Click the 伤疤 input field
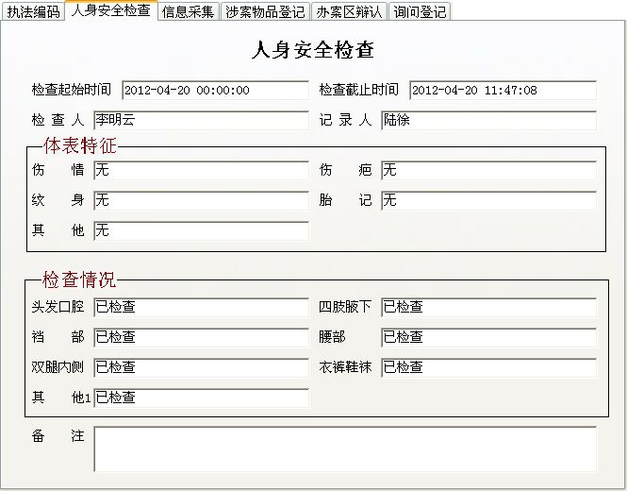 pyautogui.click(x=488, y=170)
